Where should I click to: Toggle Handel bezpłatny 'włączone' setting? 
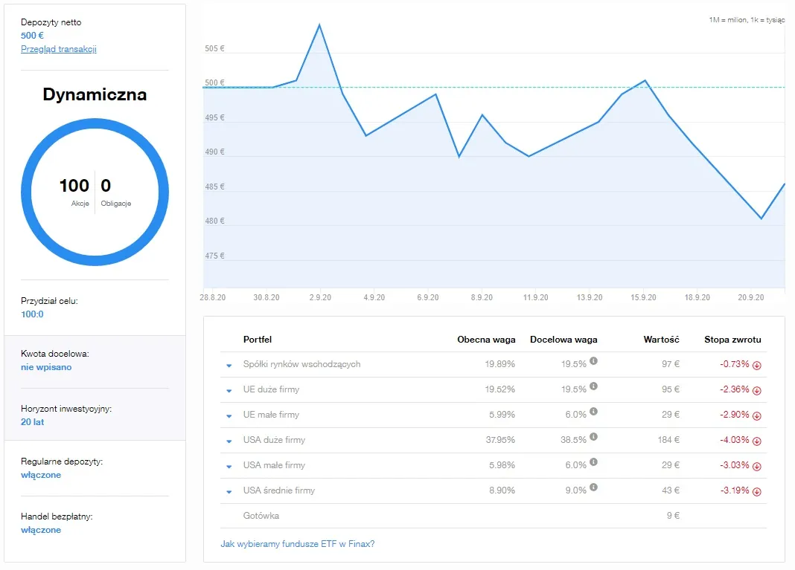click(x=41, y=530)
